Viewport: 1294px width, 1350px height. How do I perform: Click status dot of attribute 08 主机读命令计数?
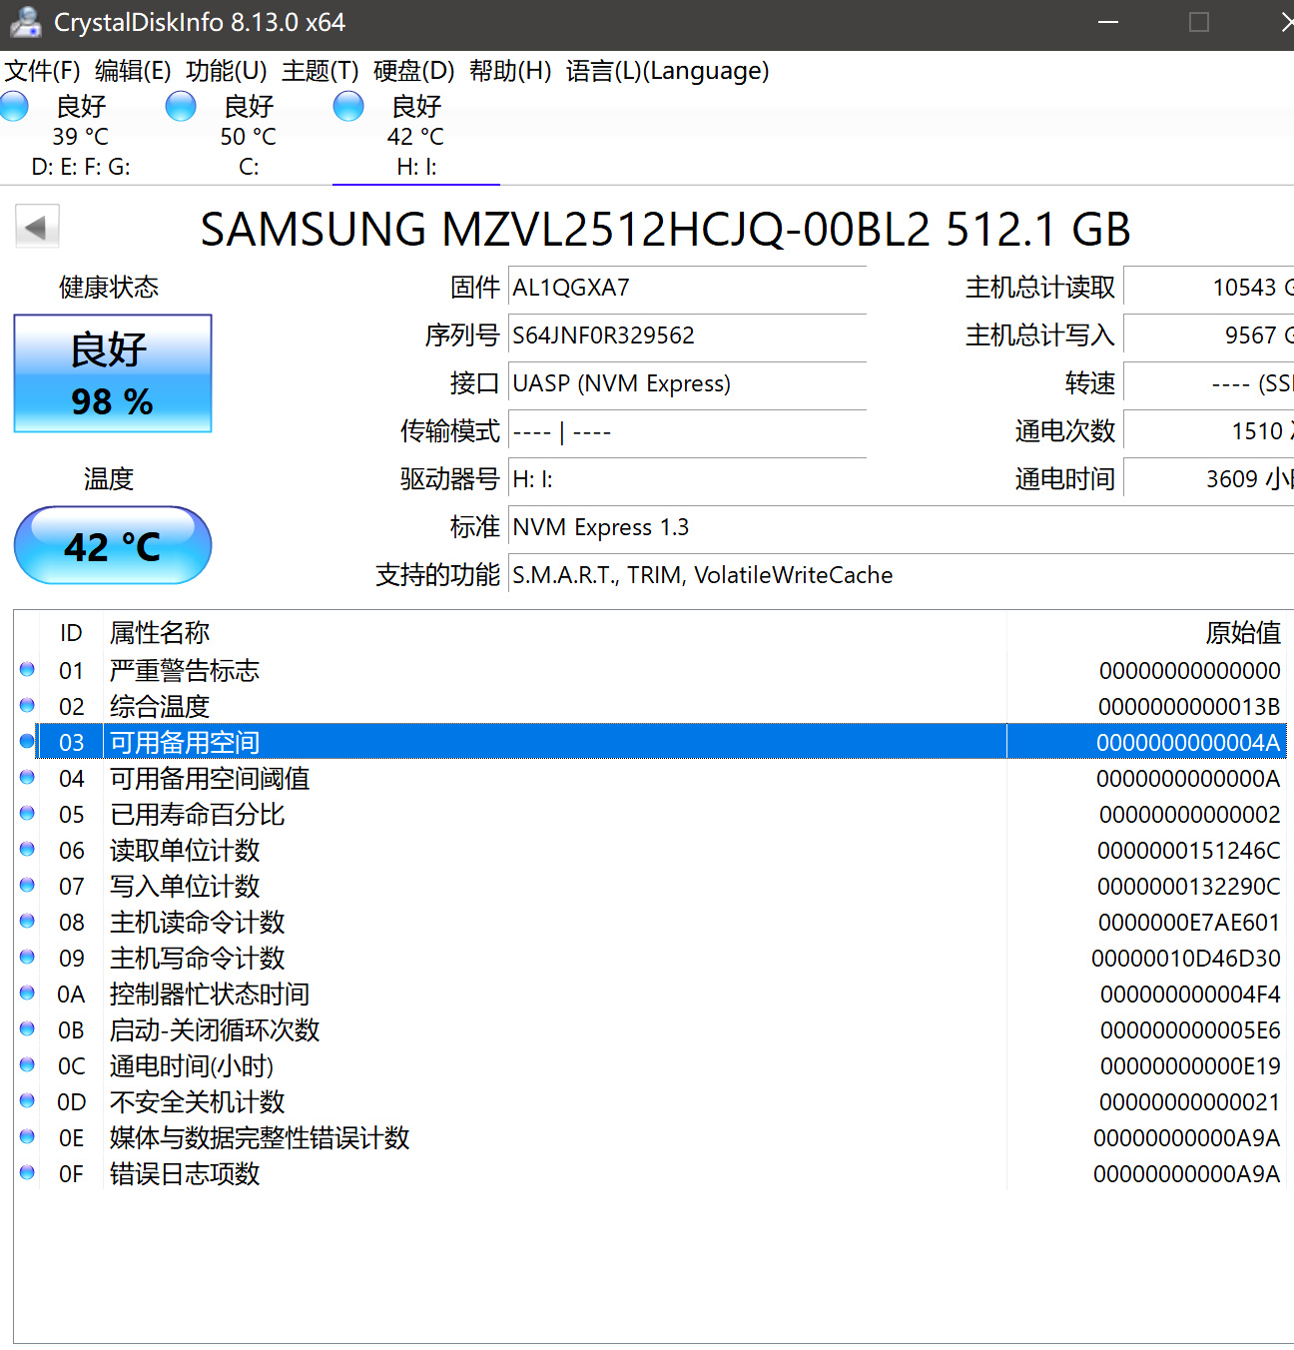click(x=27, y=921)
